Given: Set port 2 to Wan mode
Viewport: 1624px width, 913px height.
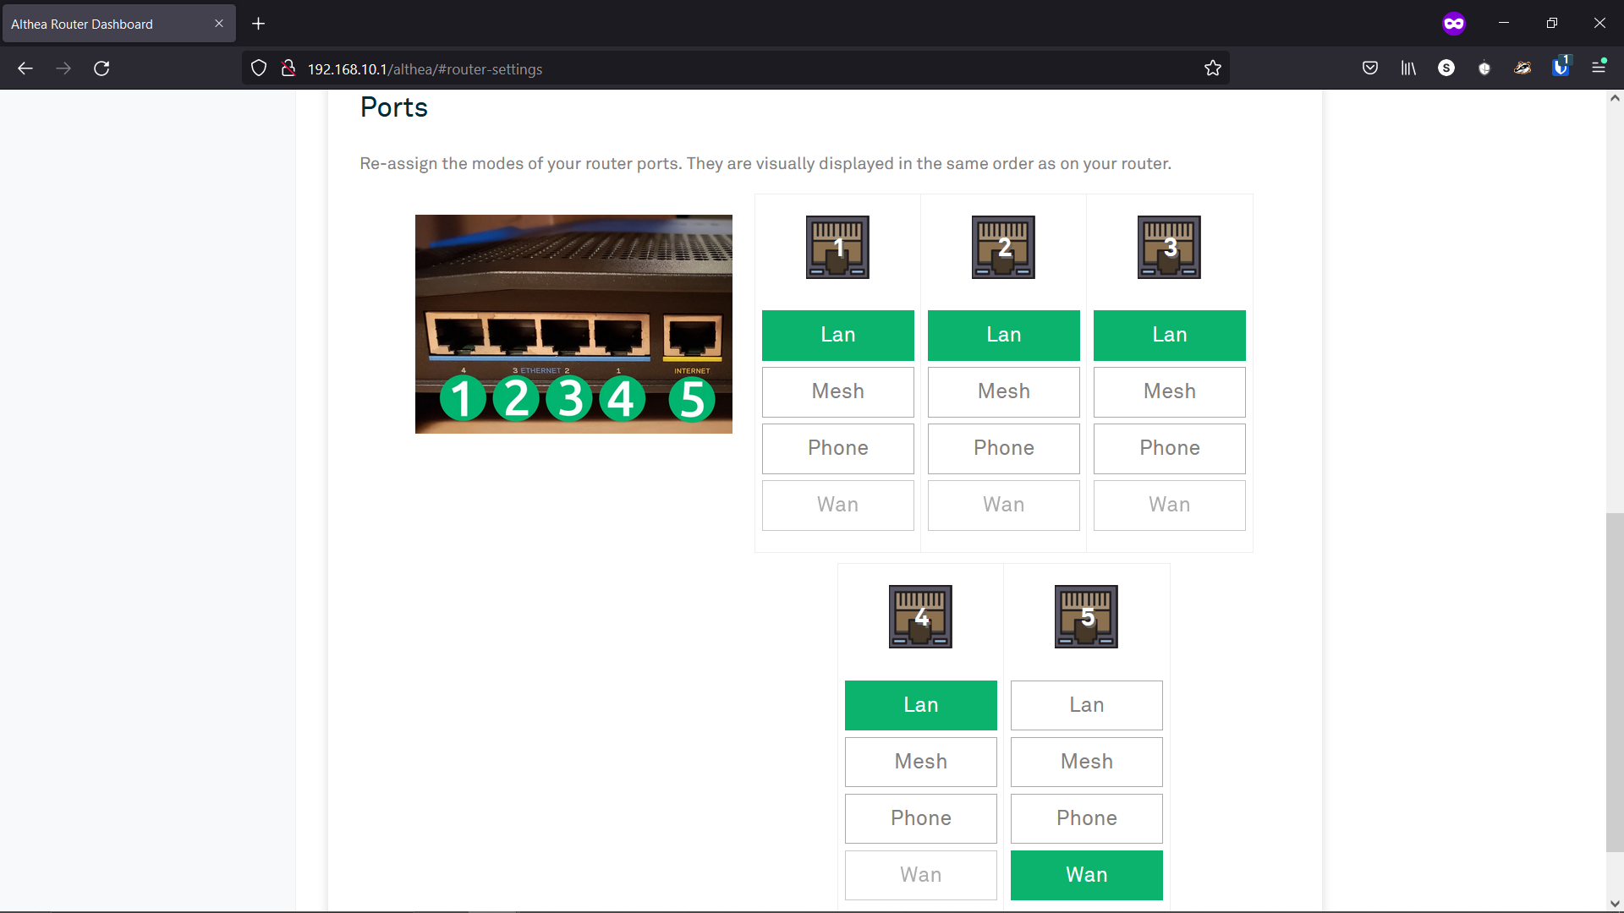Looking at the screenshot, I should [1003, 506].
